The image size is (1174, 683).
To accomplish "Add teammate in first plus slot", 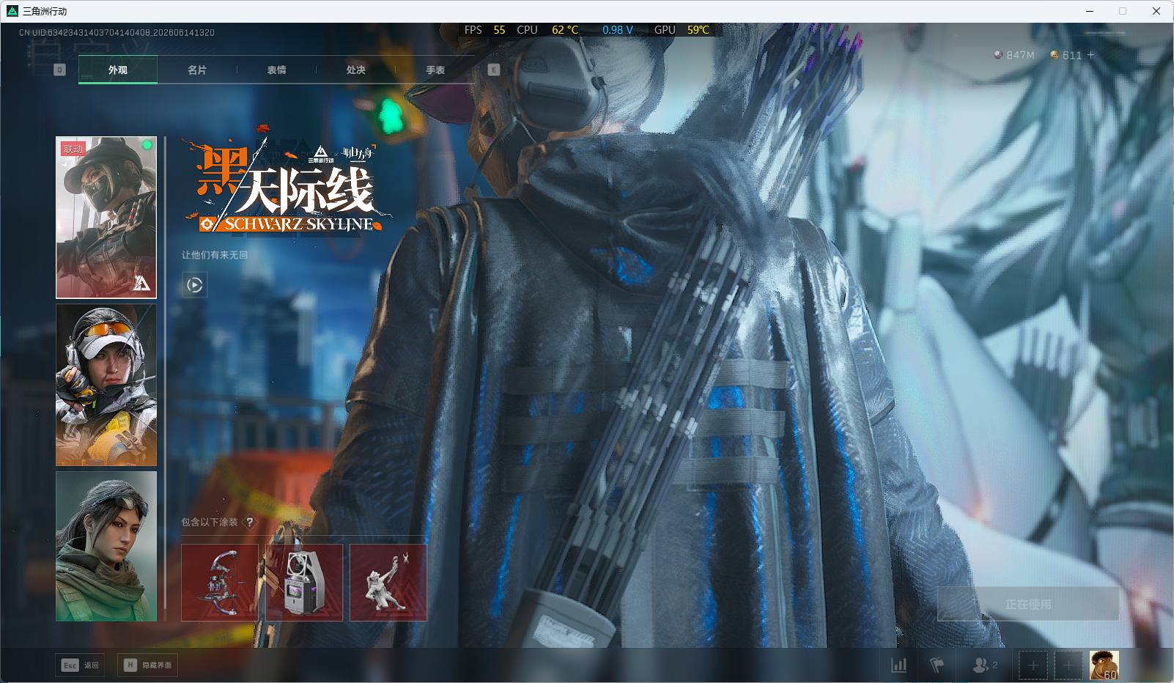I will coord(1033,665).
